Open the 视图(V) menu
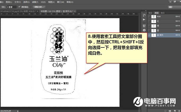 (x=51, y=2)
